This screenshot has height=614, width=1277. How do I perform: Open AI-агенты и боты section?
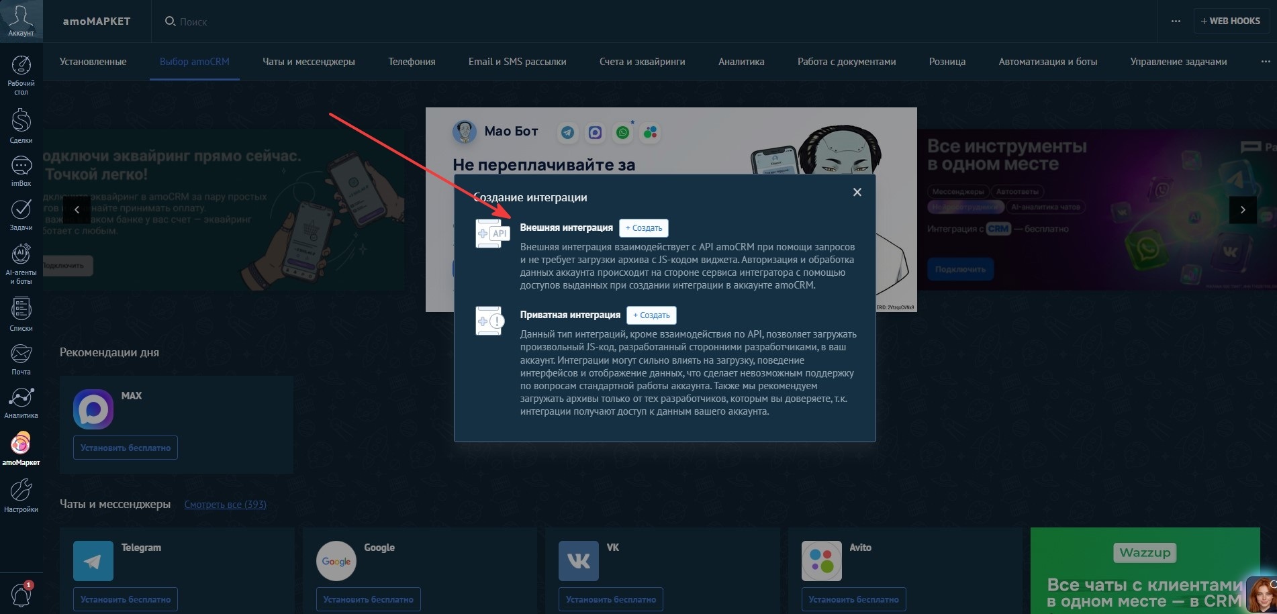pos(21,264)
